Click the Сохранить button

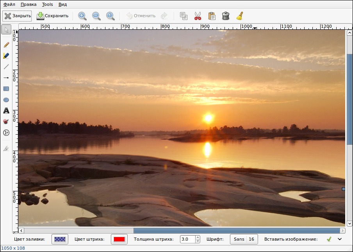52,16
